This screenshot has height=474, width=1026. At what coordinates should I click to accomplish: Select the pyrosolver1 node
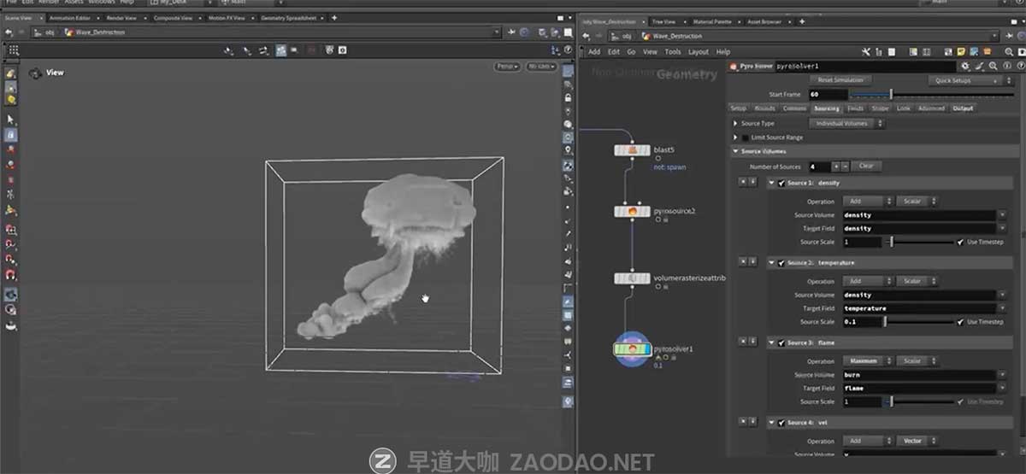coord(631,349)
